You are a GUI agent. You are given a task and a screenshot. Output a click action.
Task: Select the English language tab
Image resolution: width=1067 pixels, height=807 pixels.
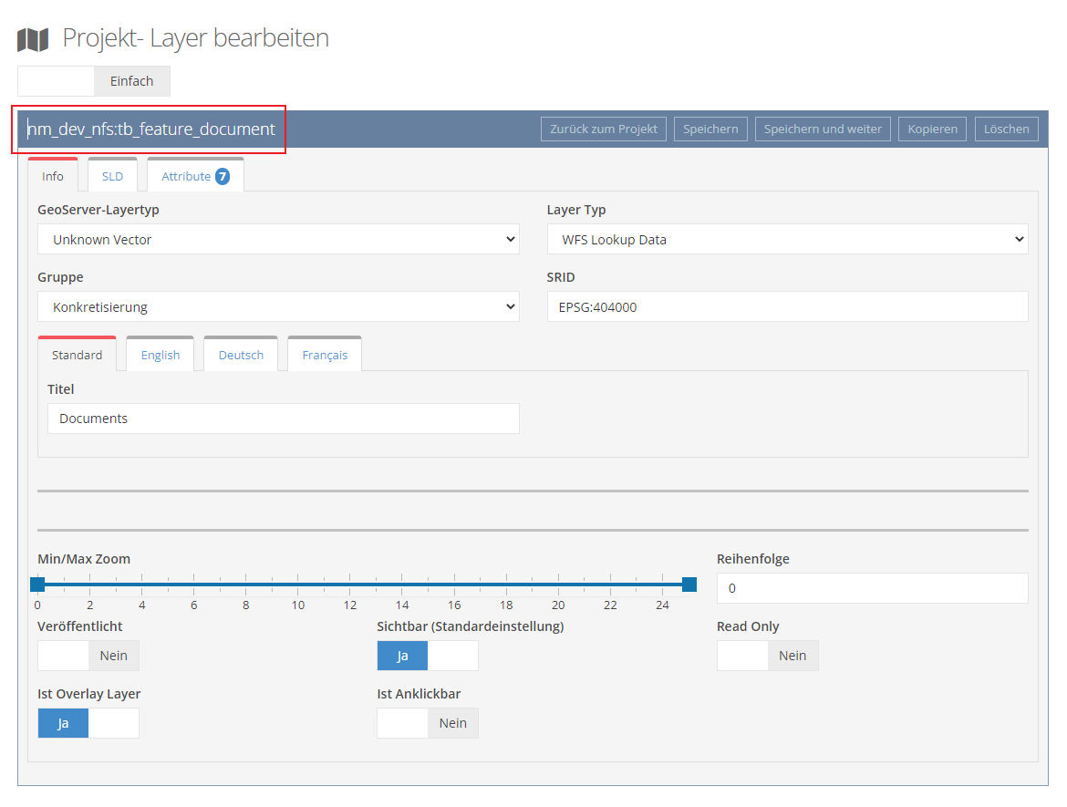point(160,355)
